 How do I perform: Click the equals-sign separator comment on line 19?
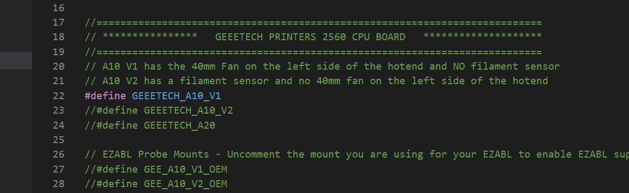pyautogui.click(x=313, y=52)
